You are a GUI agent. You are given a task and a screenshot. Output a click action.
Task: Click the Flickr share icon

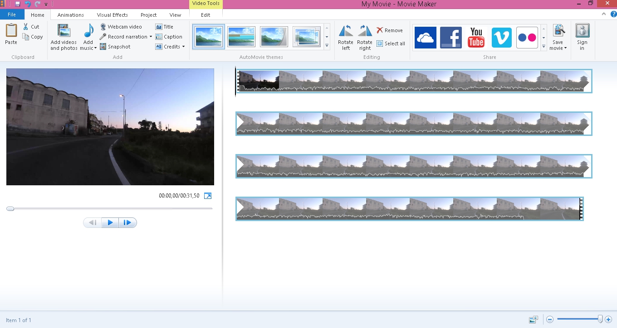527,37
